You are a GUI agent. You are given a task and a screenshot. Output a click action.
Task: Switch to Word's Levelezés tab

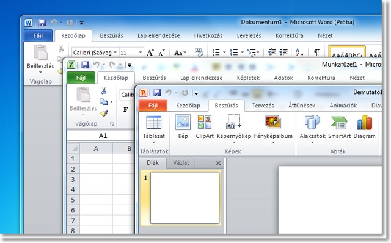[249, 35]
